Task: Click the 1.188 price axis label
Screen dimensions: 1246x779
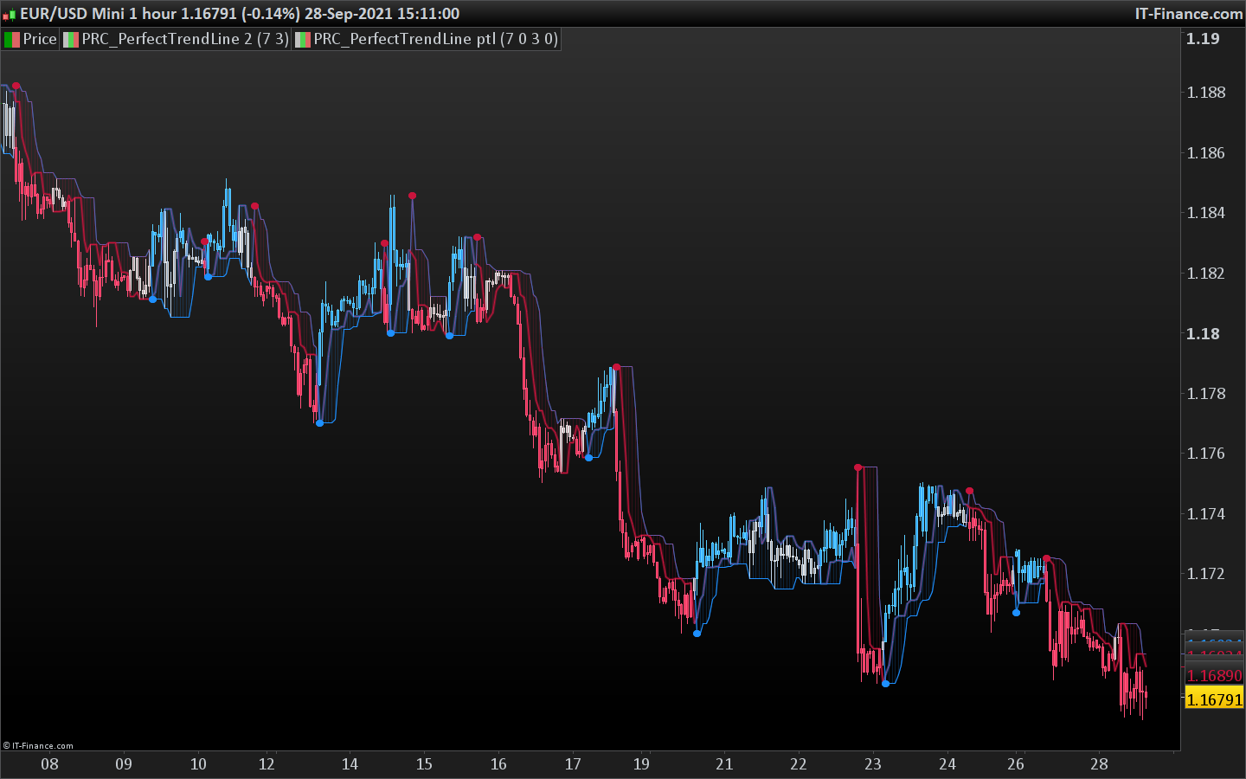Action: [1206, 93]
